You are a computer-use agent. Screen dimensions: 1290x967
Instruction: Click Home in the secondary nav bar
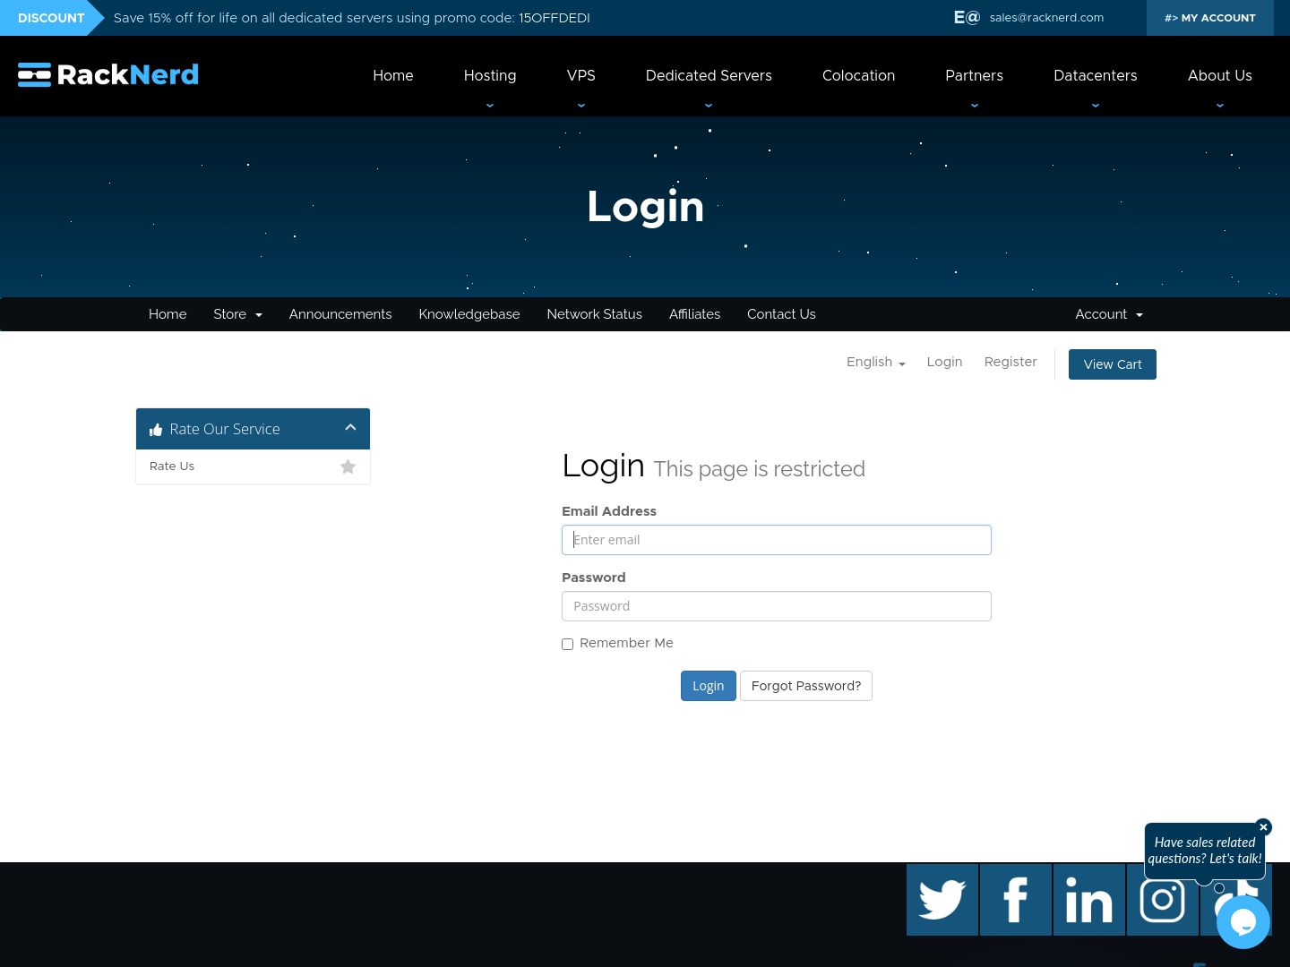tap(168, 314)
